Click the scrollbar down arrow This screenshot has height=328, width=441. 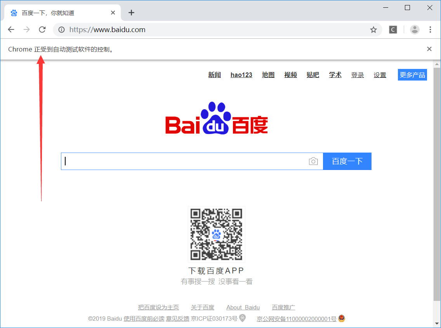(437, 324)
